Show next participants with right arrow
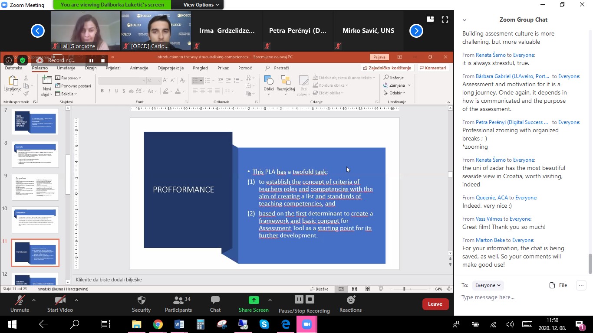593x333 pixels. tap(416, 31)
